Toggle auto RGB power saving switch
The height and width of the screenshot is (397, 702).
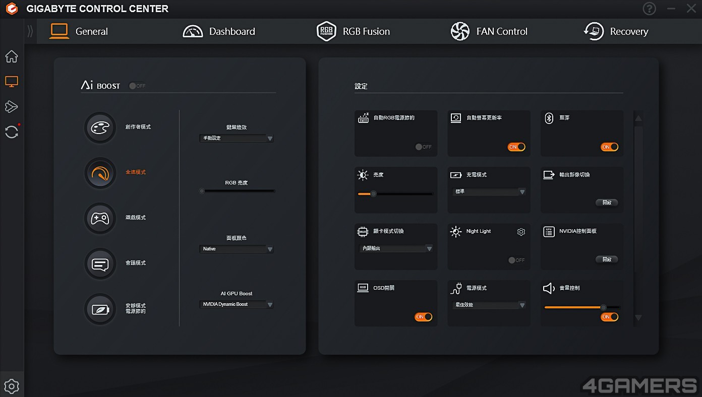(x=423, y=147)
